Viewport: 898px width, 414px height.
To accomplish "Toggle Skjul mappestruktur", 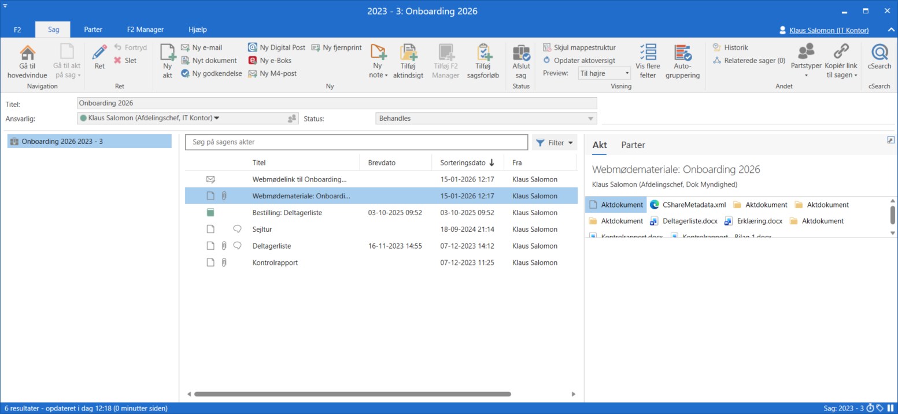I will pos(579,47).
